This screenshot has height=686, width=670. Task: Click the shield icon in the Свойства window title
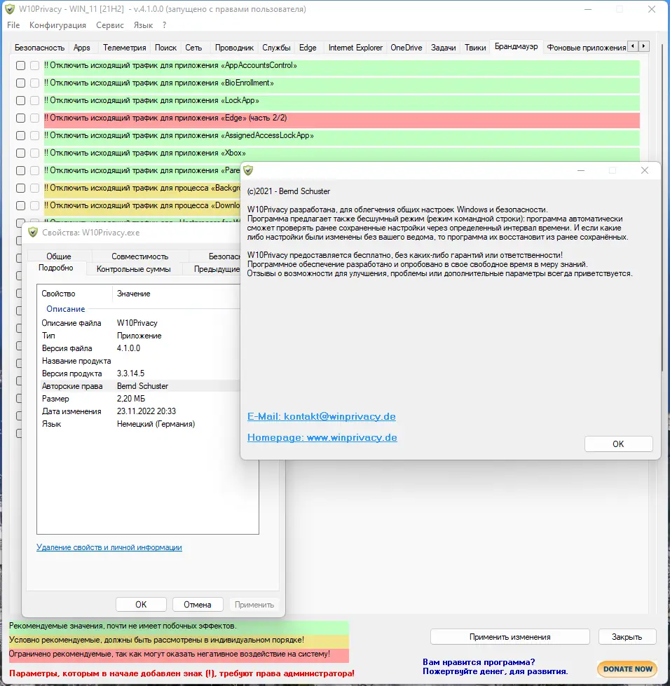point(33,233)
